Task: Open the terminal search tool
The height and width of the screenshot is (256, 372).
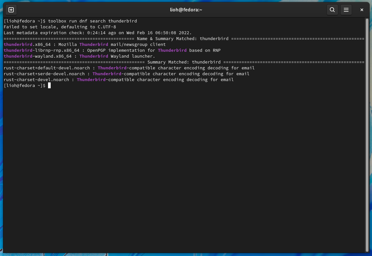Action: 332,10
